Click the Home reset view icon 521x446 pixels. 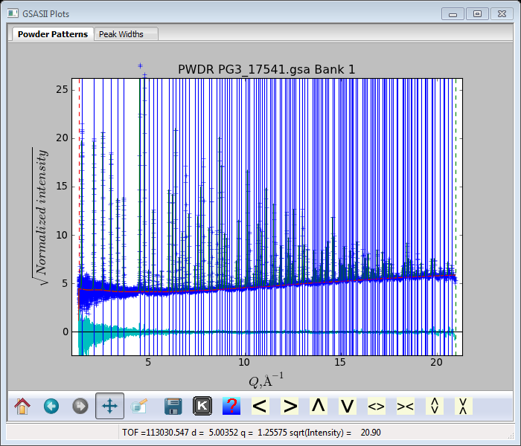coord(22,406)
